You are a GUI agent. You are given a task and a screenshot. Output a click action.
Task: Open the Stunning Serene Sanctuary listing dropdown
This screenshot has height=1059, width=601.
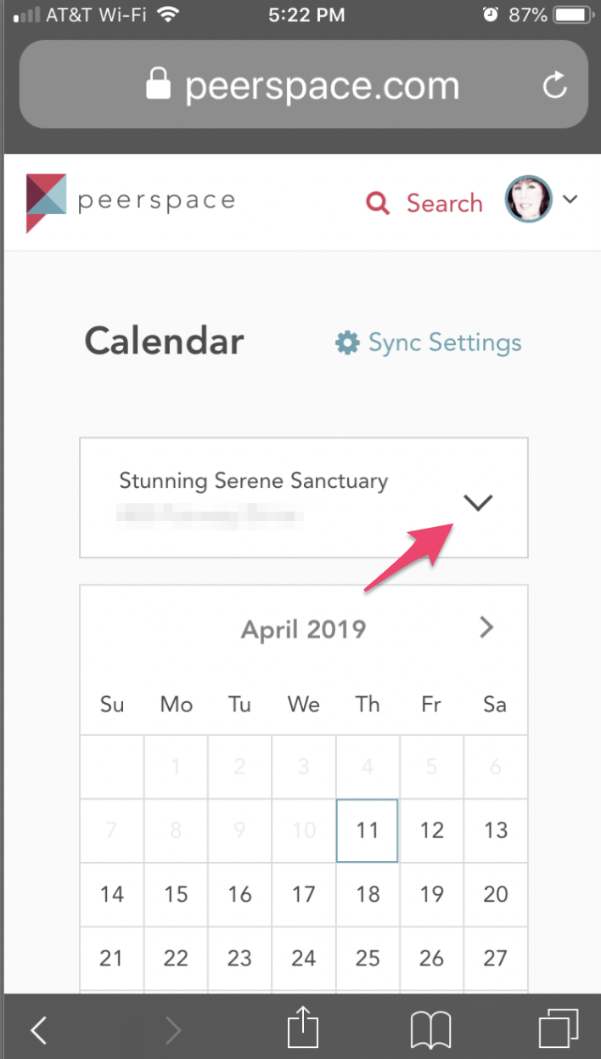click(x=478, y=503)
